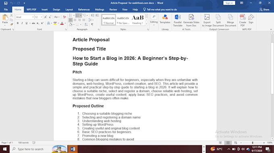Open the WPS PDF tab
Image resolution: width=274 pixels, height=153 pixels.
(x=31, y=10)
